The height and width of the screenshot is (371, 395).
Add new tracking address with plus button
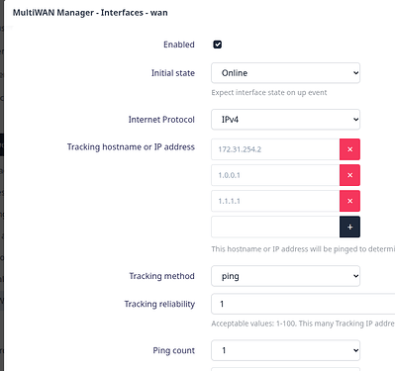[x=349, y=227]
